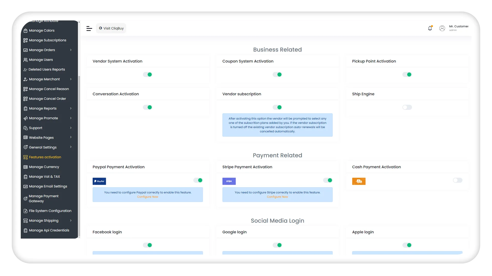
Task: Expand the Manage Shipping menu item
Action: pos(71,220)
